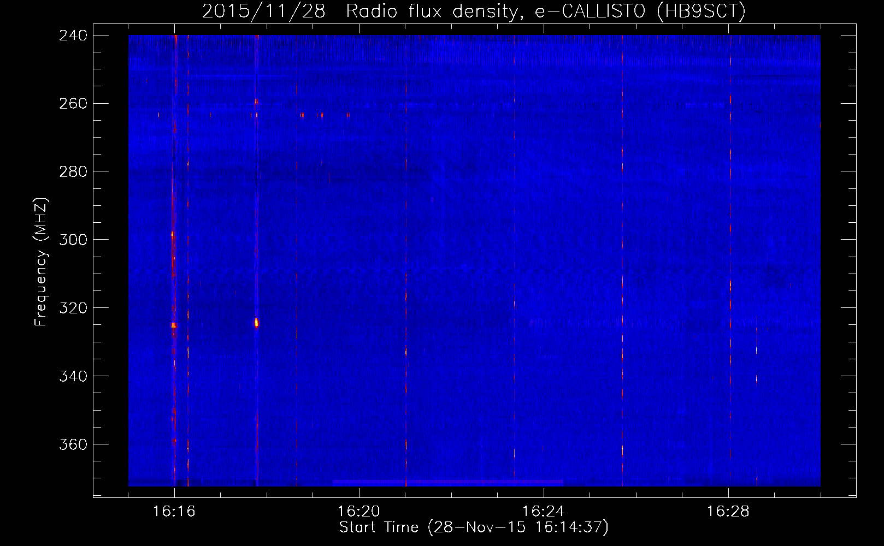Screen dimensions: 884x546
Task: Click the 'Frequency (MHZ)' axis label
Action: [40, 262]
